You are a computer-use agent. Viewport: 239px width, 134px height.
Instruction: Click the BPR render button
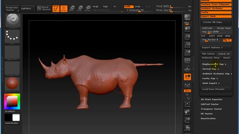pos(187,17)
